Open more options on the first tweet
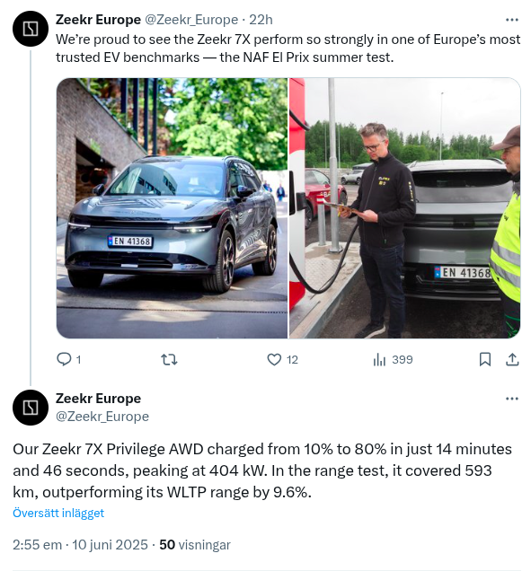Image resolution: width=531 pixels, height=571 pixels. [512, 20]
